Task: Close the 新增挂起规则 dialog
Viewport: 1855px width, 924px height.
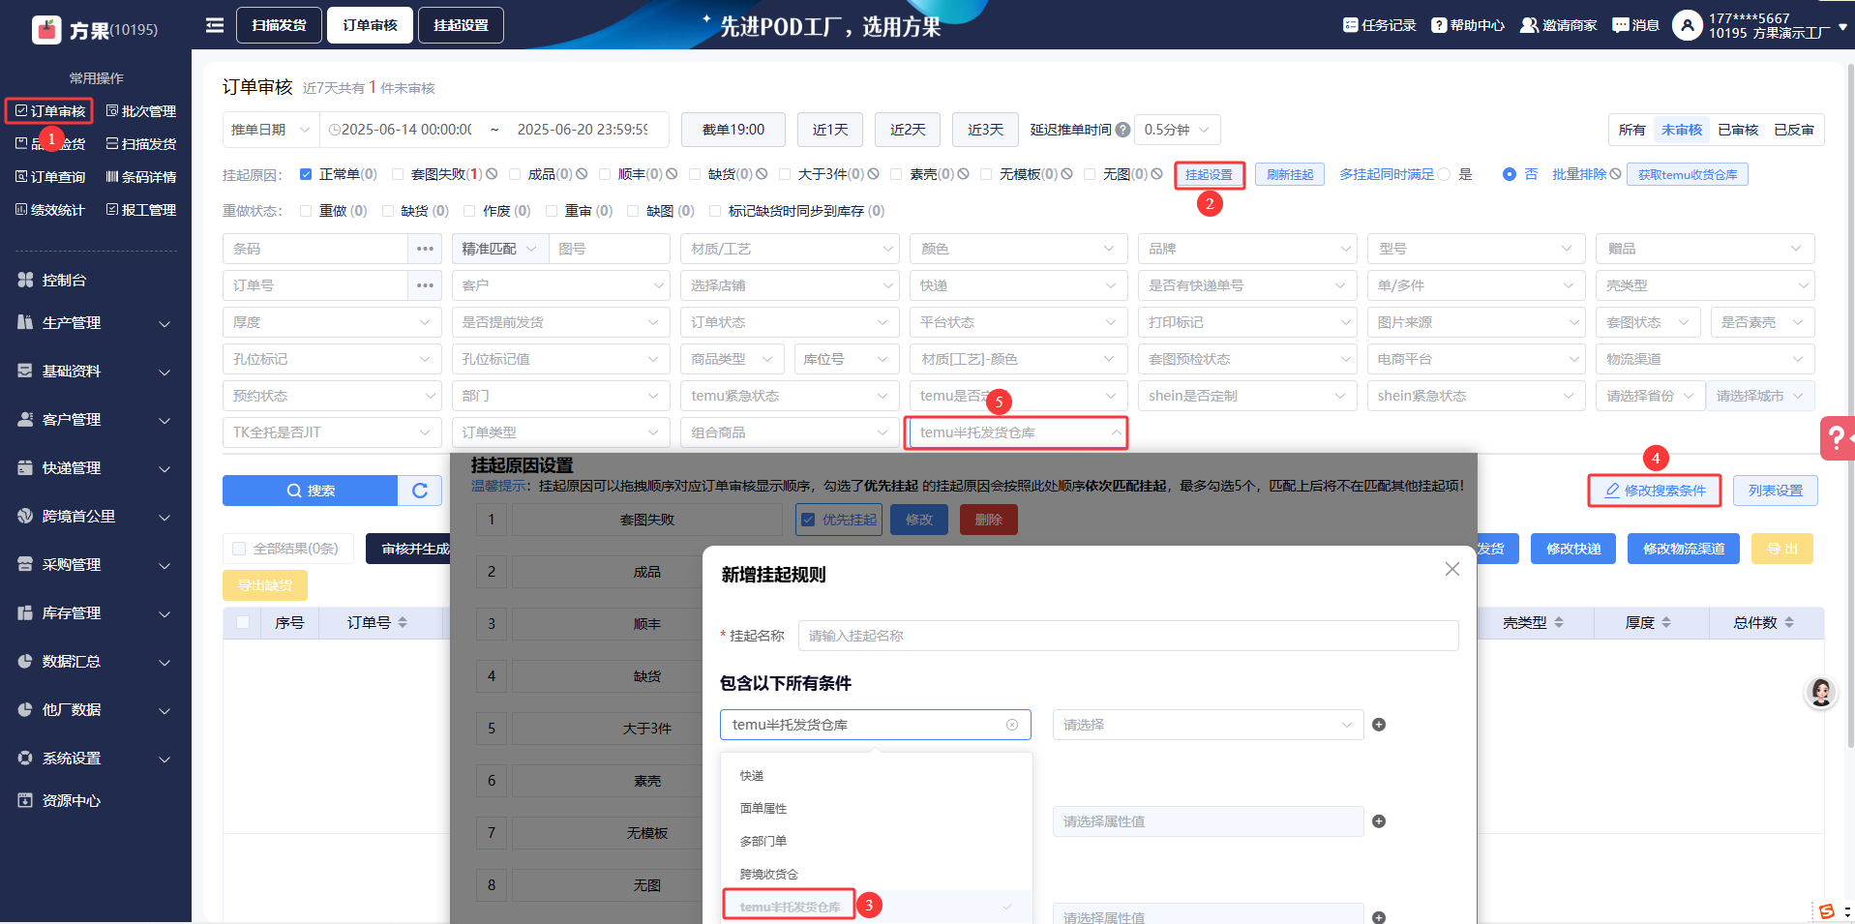Action: [x=1452, y=569]
